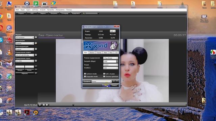Open the Формат settings gear icon
Viewport: 216px width, 121px height.
click(x=36, y=37)
